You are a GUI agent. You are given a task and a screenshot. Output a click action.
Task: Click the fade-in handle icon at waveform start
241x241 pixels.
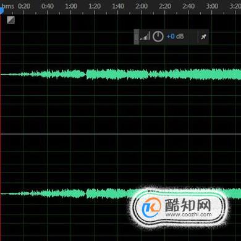click(11, 20)
